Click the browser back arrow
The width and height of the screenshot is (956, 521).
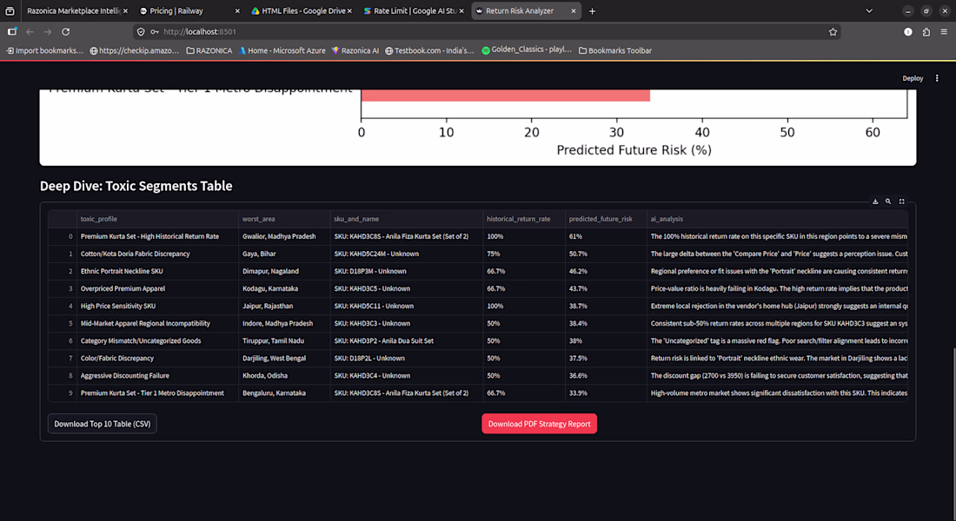click(x=30, y=31)
